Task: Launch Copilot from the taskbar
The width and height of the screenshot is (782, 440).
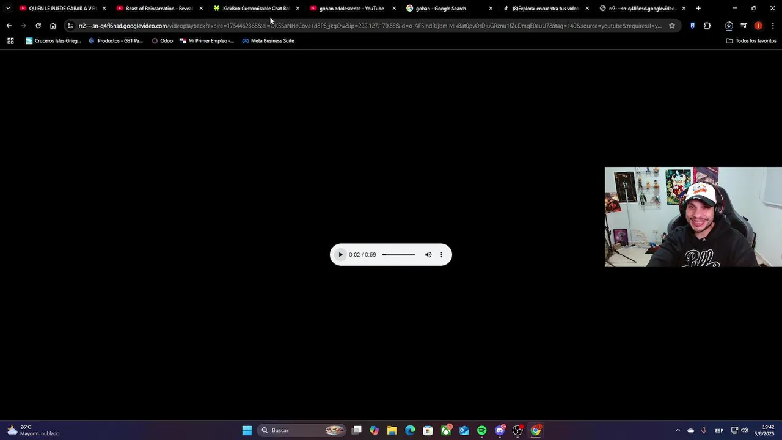Action: click(375, 430)
